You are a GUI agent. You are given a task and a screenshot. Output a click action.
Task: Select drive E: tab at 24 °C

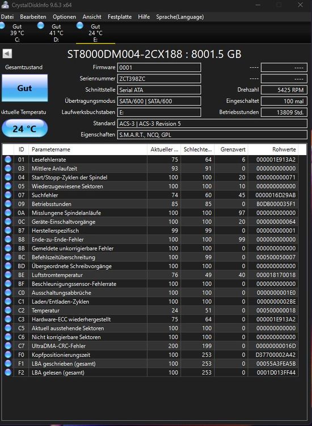95,33
